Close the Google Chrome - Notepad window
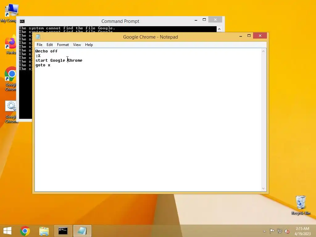 pyautogui.click(x=260, y=36)
